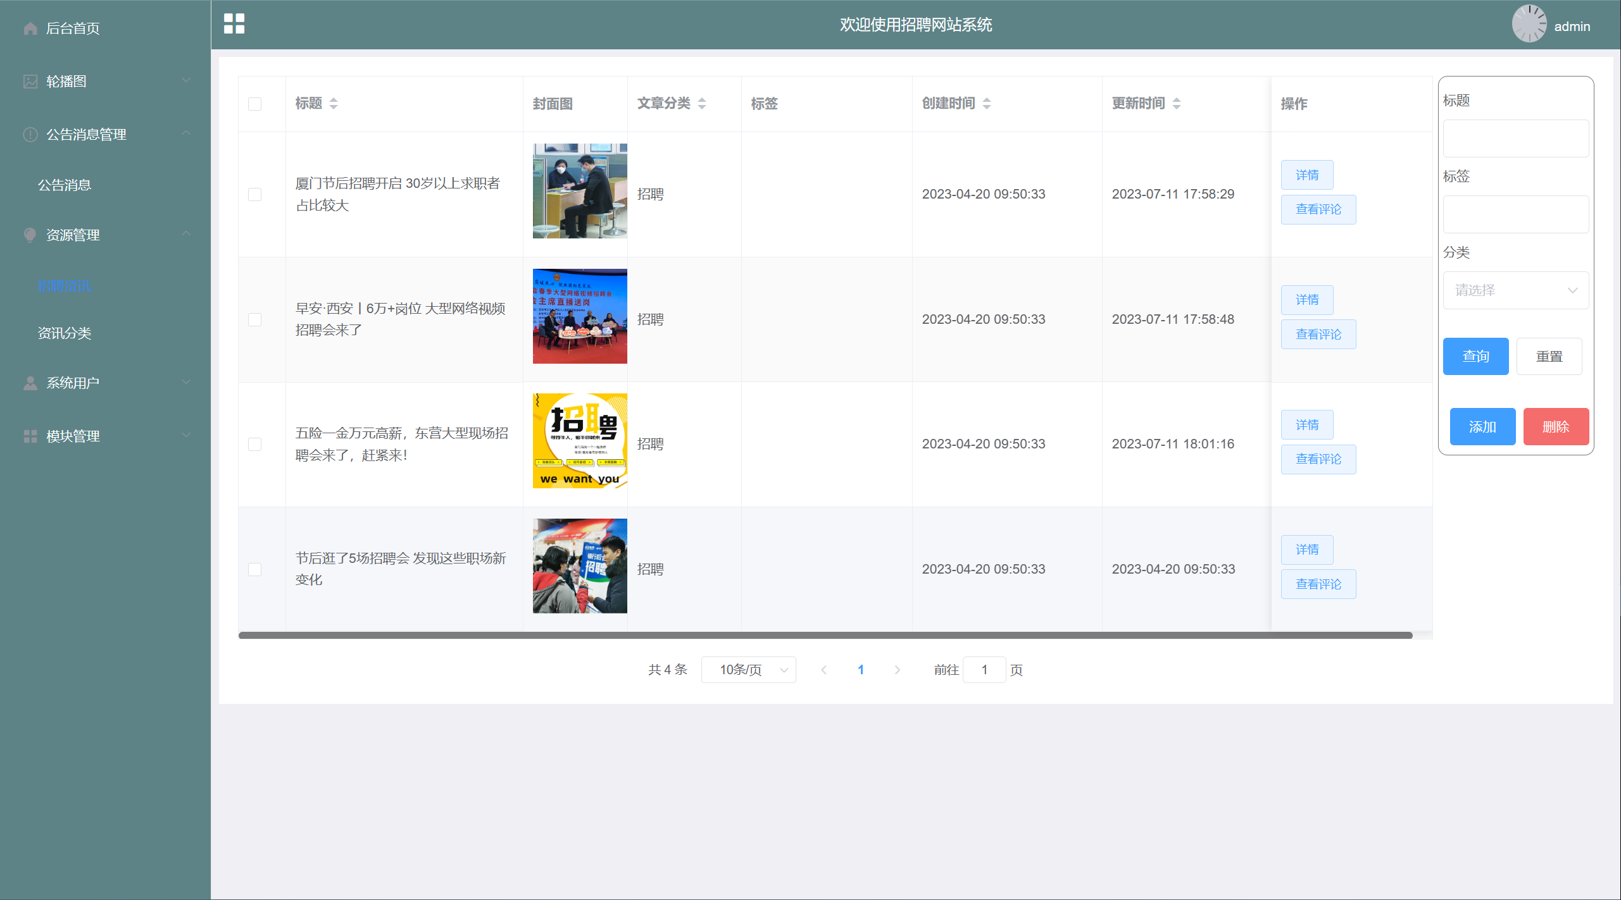1621x900 pixels.
Task: Toggle the select-all checkbox in table header
Action: coord(254,104)
